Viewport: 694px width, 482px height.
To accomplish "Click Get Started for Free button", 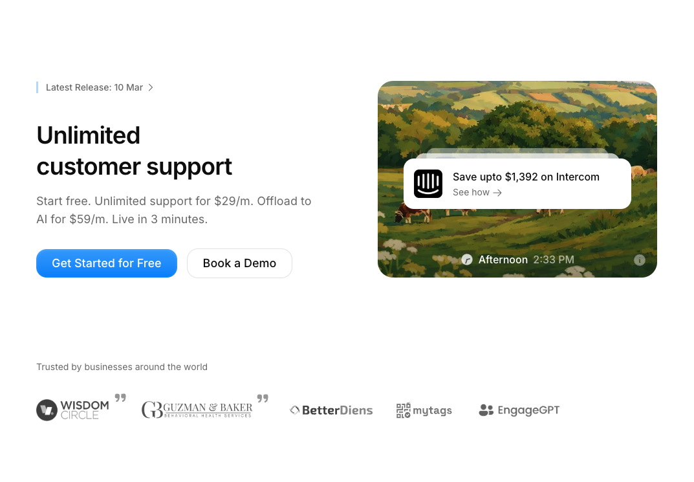I will coord(107,263).
